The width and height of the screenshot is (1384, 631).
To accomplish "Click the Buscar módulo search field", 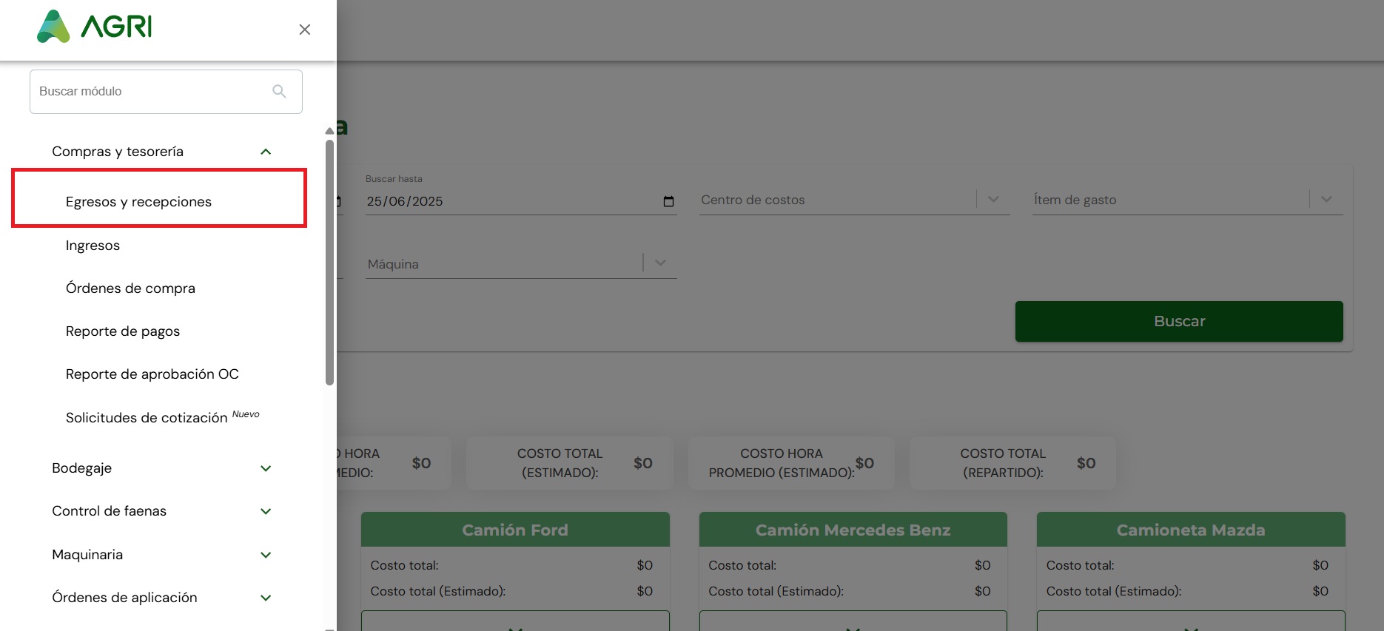I will tap(166, 92).
